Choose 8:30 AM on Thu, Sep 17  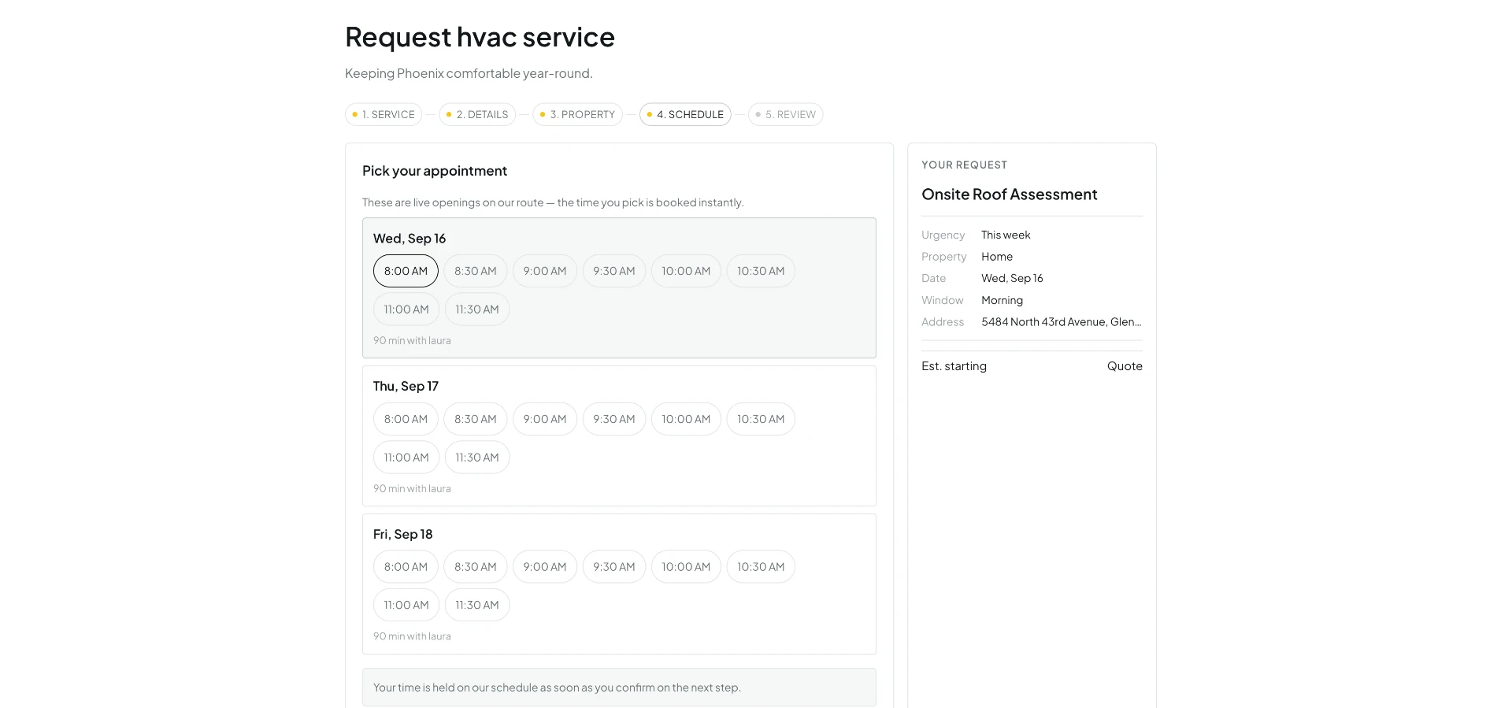tap(476, 419)
